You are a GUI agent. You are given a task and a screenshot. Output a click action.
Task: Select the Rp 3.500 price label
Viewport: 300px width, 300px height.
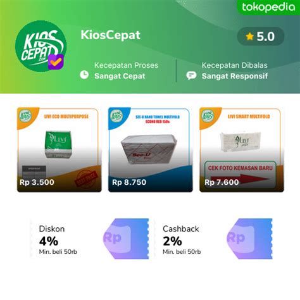[x=37, y=182]
